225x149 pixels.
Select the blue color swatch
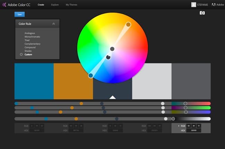pyautogui.click(x=34, y=81)
